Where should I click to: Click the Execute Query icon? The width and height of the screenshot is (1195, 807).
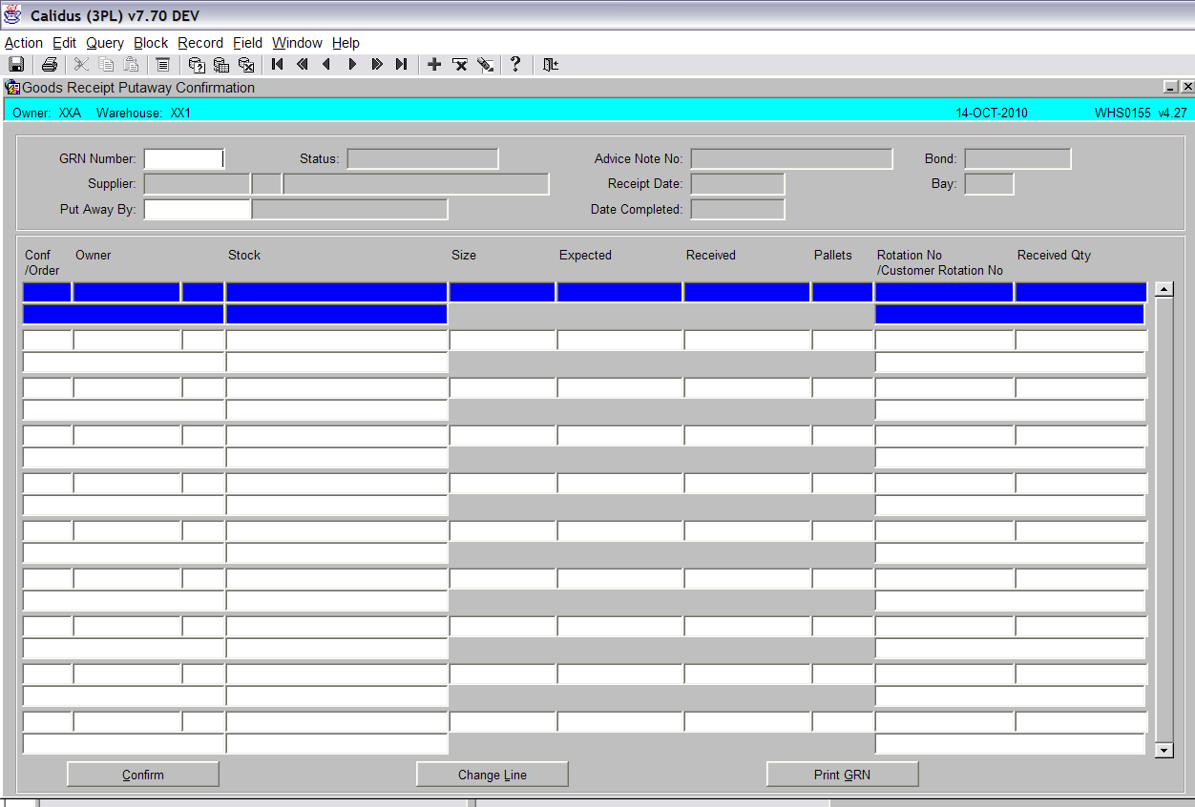click(221, 65)
